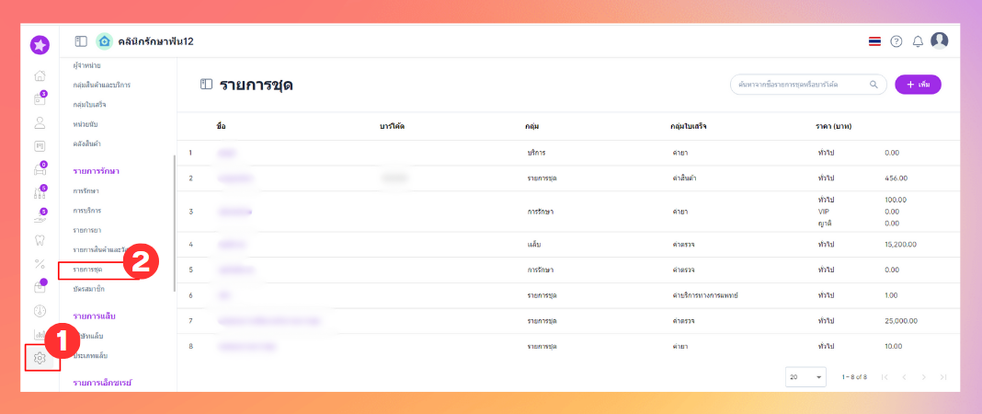Open the Home icon in the sidebar
982x414 pixels.
tap(40, 75)
